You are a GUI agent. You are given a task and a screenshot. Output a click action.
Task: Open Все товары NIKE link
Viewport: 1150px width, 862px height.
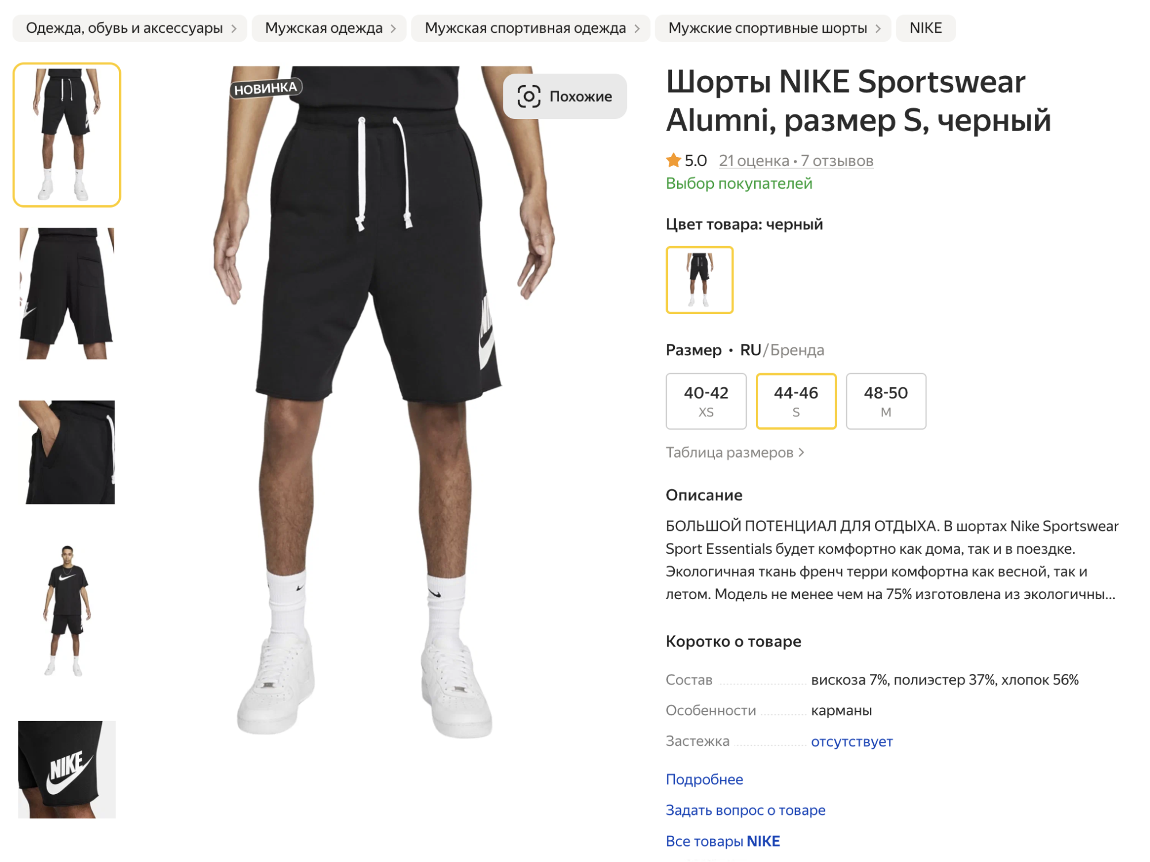click(x=723, y=841)
